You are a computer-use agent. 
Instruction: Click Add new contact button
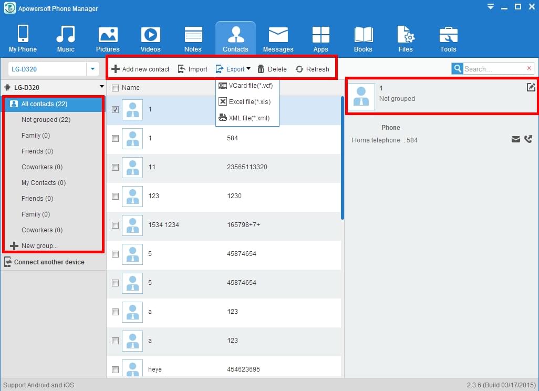[140, 69]
